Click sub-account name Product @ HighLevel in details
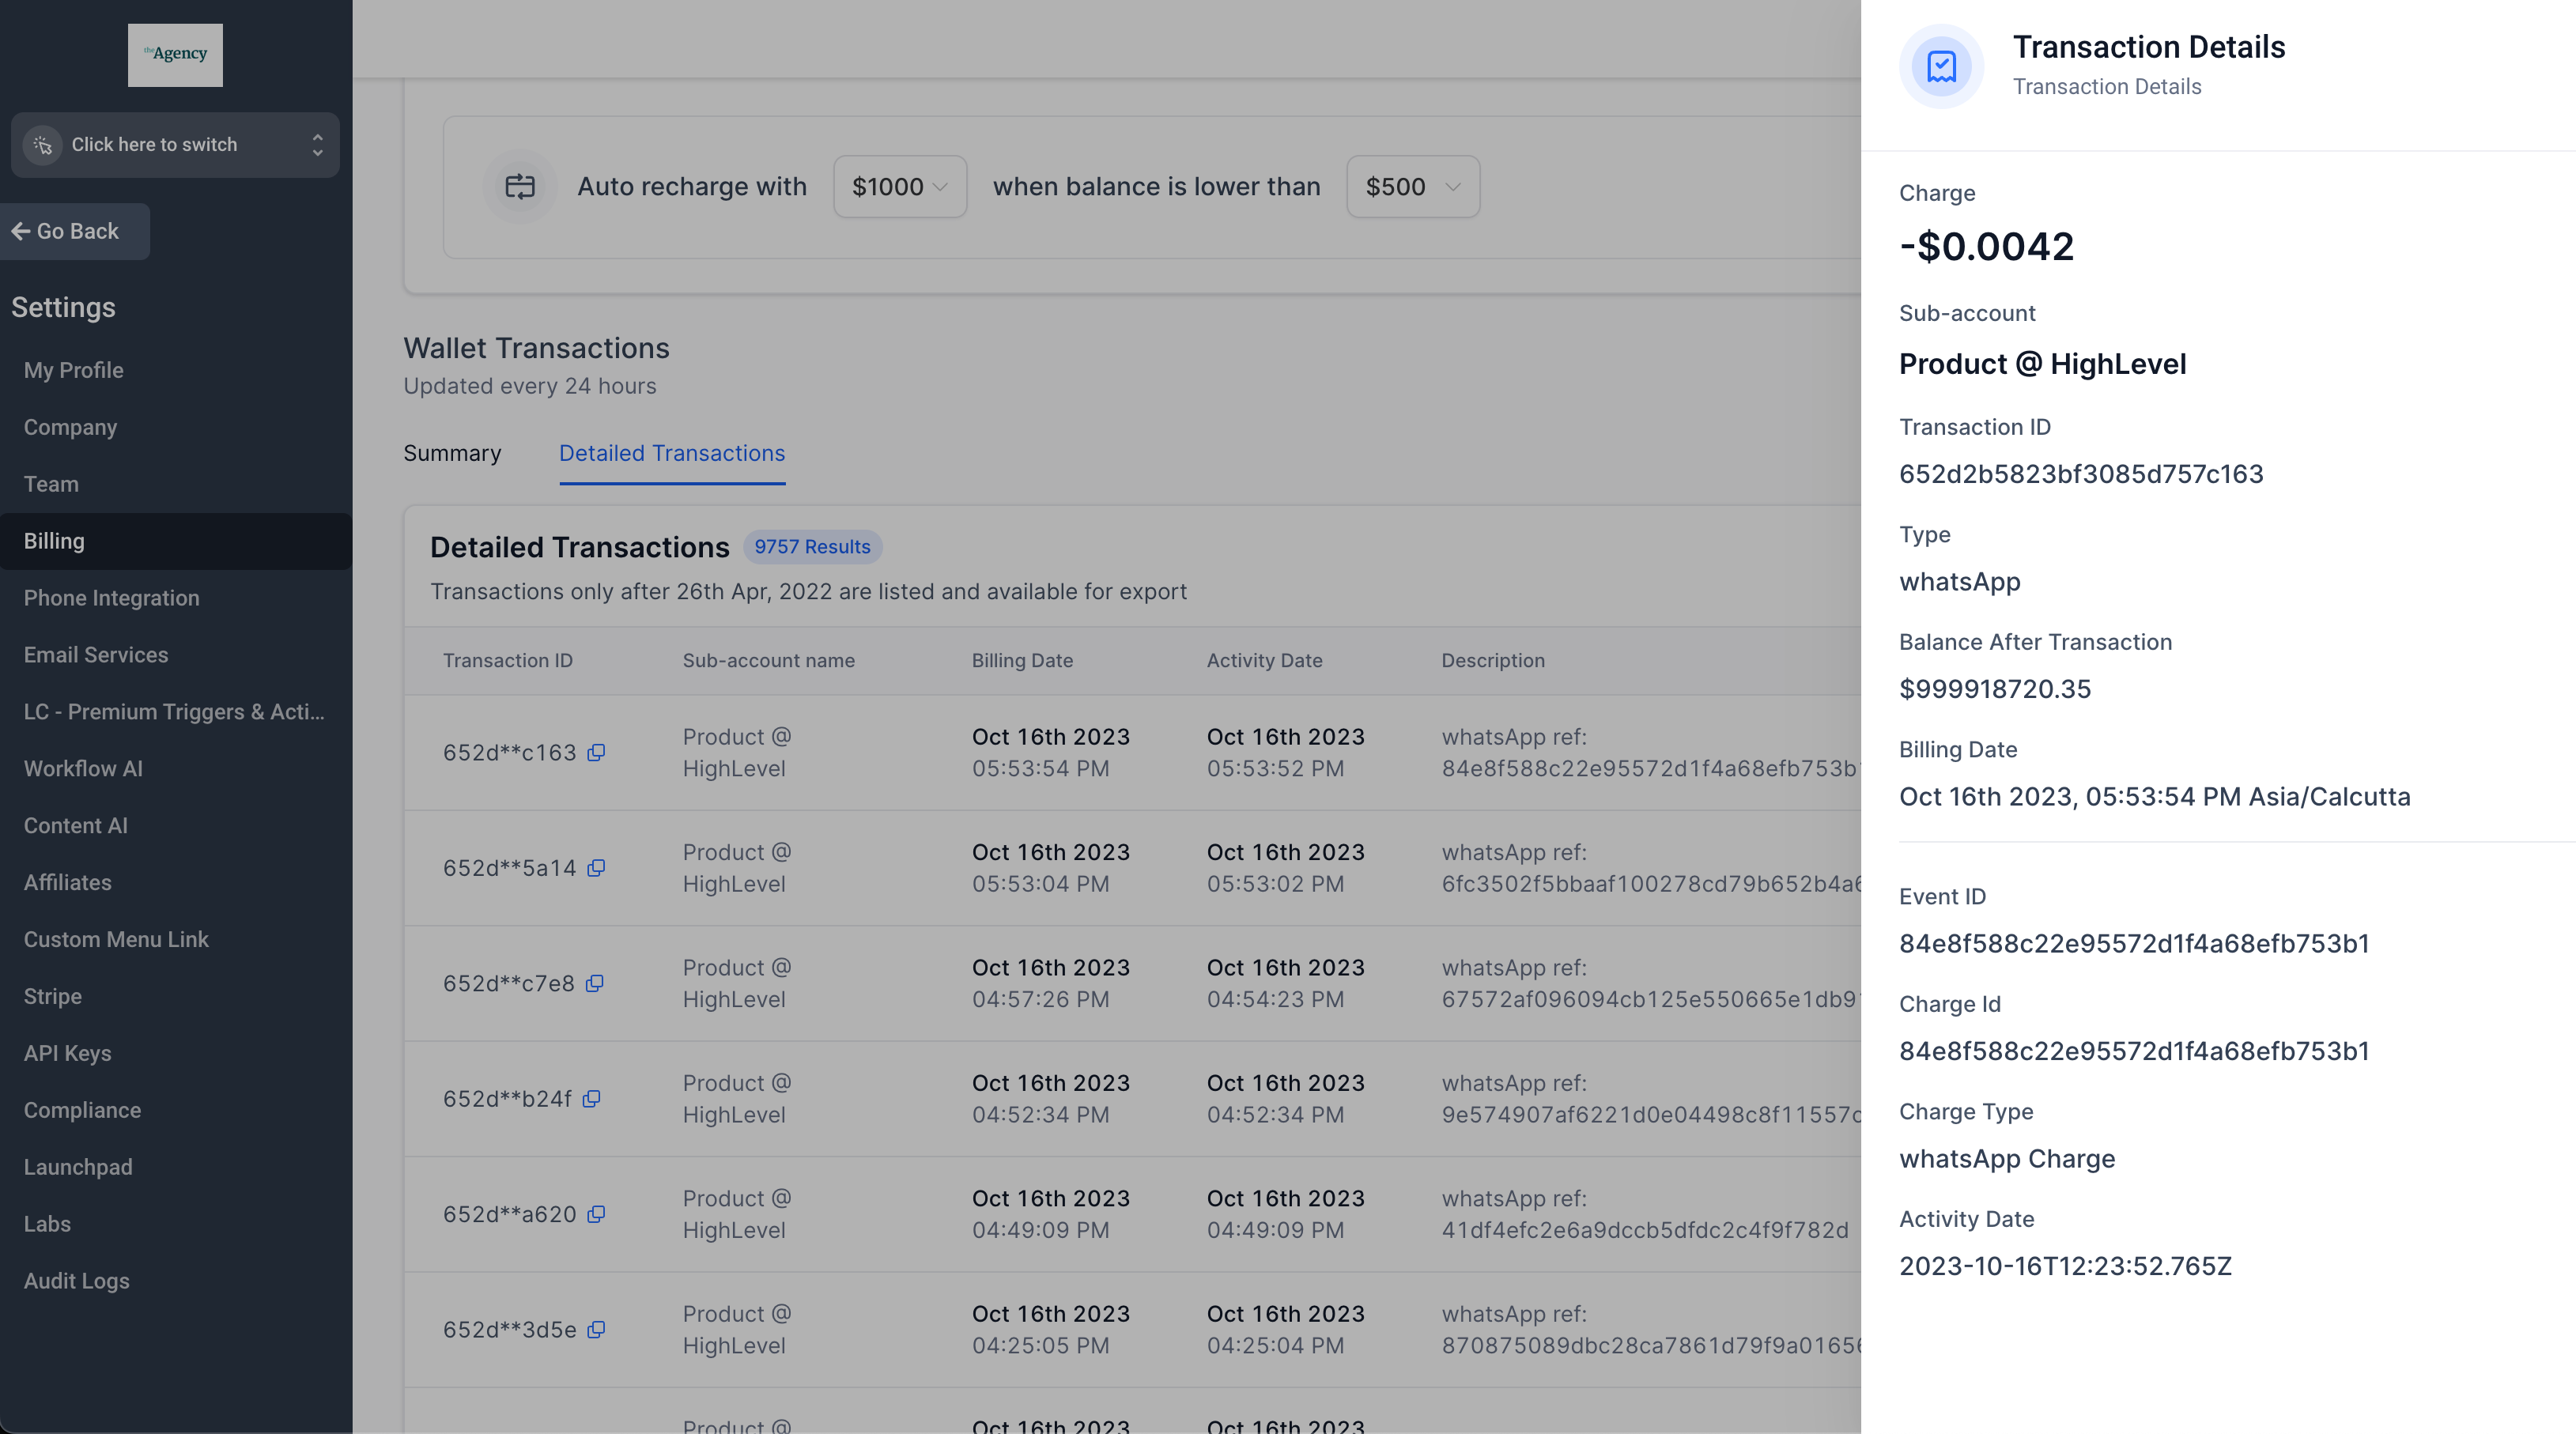This screenshot has width=2576, height=1434. (2042, 364)
